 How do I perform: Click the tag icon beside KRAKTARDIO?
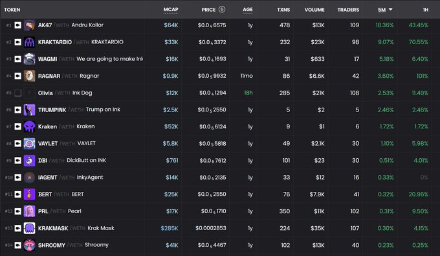click(17, 42)
